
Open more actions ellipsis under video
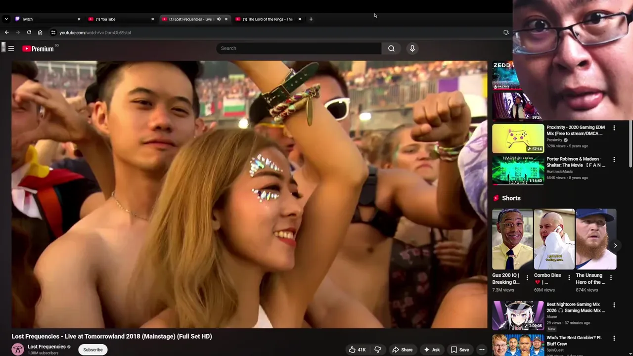[482, 350]
